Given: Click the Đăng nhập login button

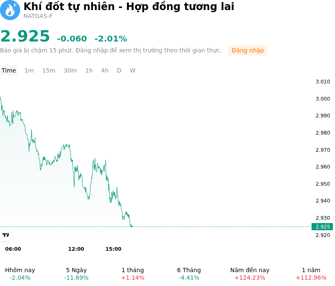Looking at the screenshot, I should pos(247,50).
